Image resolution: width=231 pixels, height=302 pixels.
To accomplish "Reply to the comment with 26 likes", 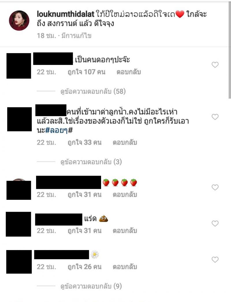I will coord(125,267).
